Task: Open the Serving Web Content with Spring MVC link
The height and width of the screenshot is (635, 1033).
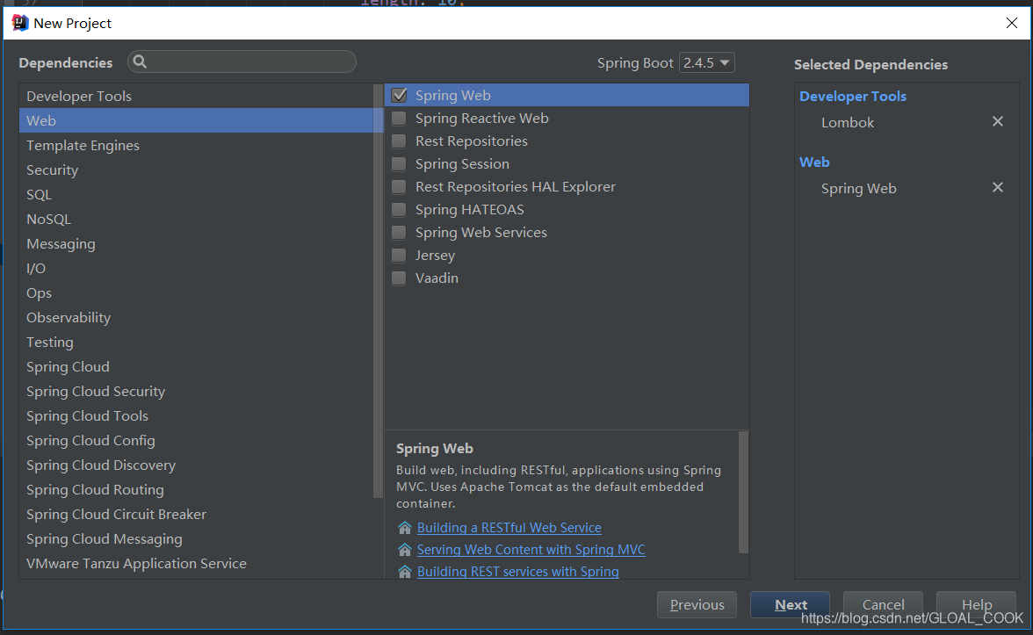Action: 531,550
